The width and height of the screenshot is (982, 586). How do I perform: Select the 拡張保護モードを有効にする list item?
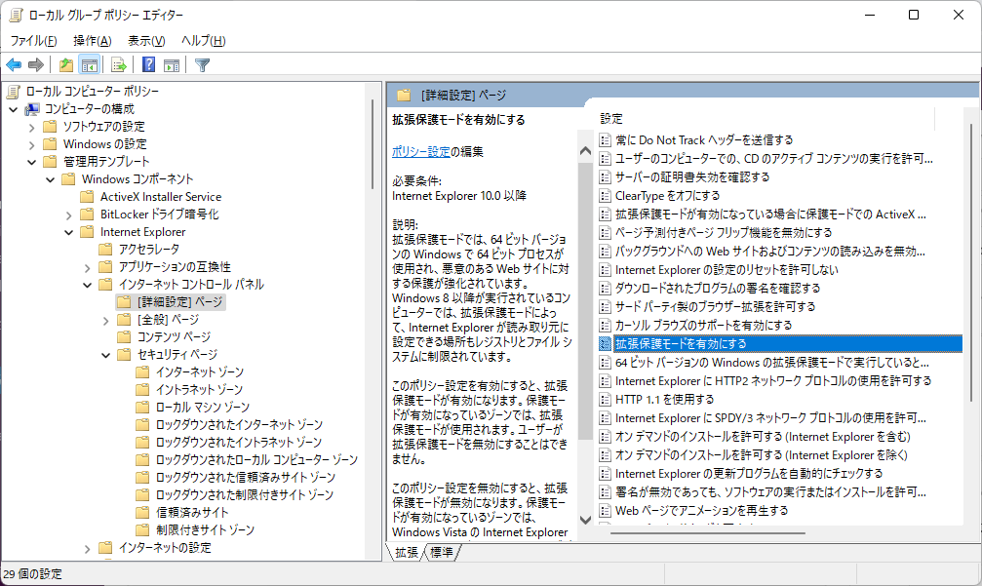[780, 344]
